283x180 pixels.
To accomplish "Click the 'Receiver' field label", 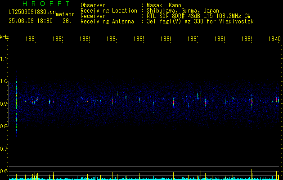I will 93,16.
